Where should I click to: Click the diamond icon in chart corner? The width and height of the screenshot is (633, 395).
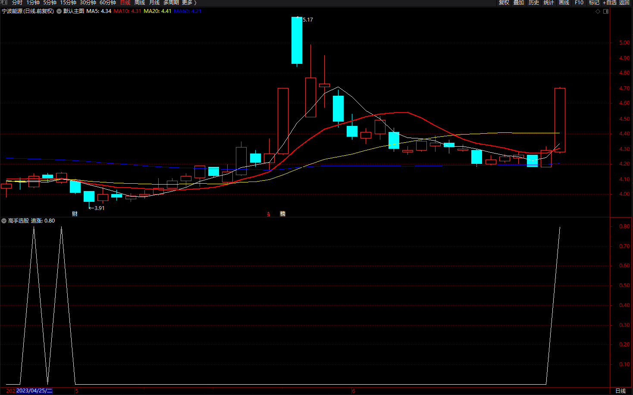click(598, 11)
